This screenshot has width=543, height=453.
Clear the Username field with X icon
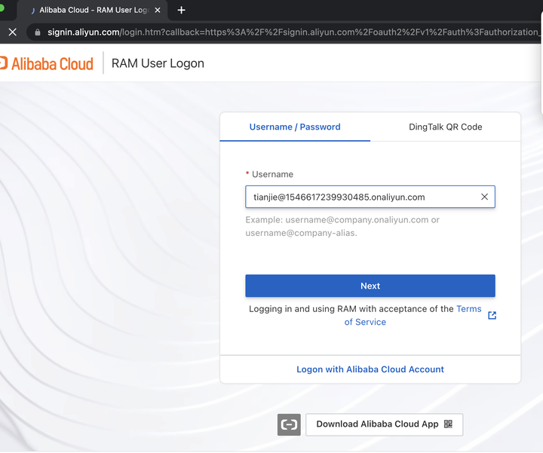pyautogui.click(x=484, y=197)
